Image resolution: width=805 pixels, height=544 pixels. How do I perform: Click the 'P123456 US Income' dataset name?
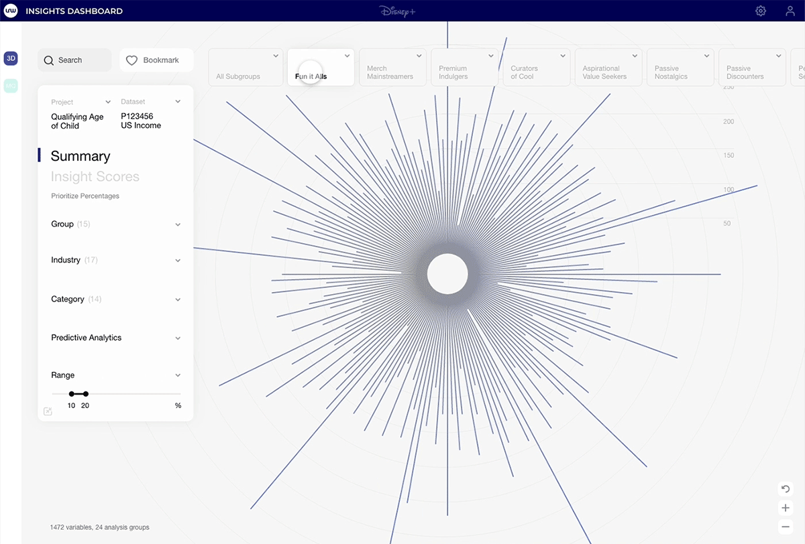point(141,121)
